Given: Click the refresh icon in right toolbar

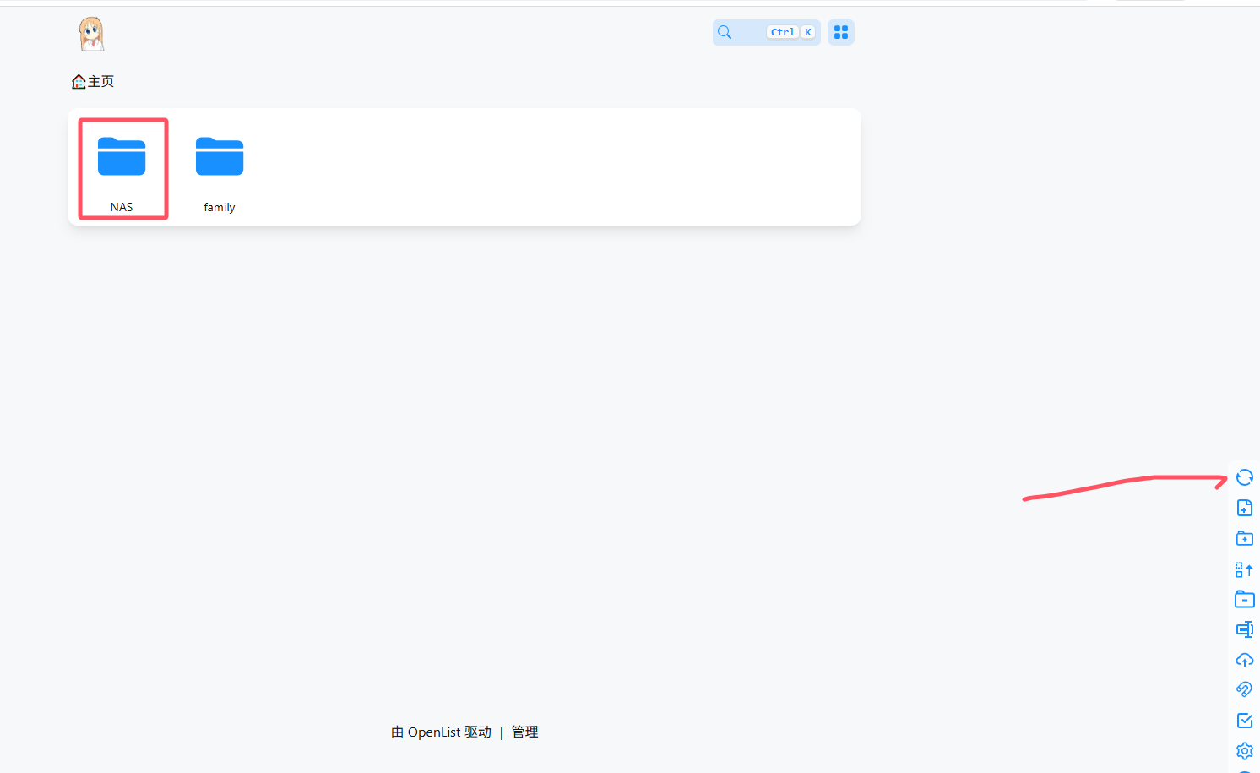Looking at the screenshot, I should coord(1244,477).
